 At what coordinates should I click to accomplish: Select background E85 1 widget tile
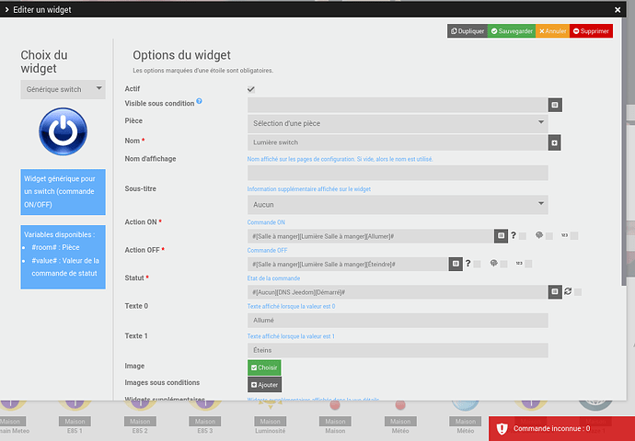pyautogui.click(x=75, y=416)
